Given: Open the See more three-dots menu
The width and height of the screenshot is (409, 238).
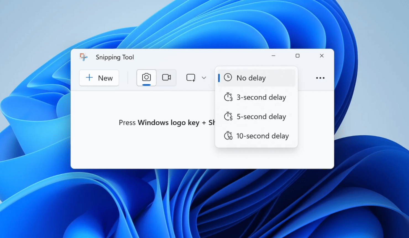Looking at the screenshot, I should point(320,78).
